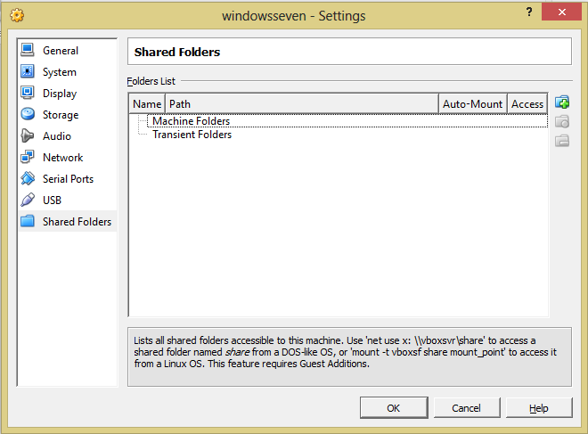Click the General computer icon in sidebar
This screenshot has width=588, height=434.
(x=28, y=50)
